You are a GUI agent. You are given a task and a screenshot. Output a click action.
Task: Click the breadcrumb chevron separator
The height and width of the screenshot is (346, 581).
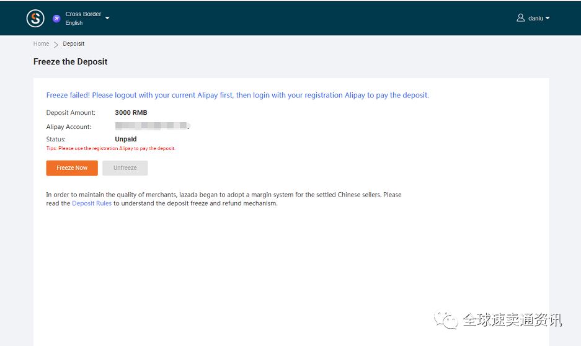[56, 45]
